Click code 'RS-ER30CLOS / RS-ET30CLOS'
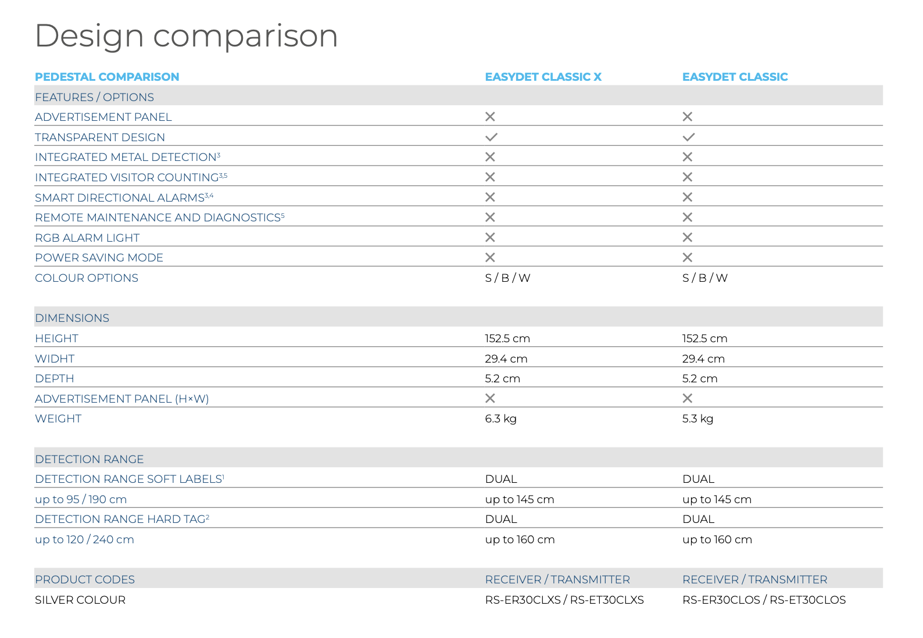This screenshot has height=638, width=923. 764,600
